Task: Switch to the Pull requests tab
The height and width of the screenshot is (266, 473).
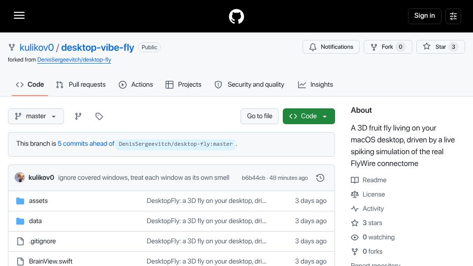Action: (81, 84)
